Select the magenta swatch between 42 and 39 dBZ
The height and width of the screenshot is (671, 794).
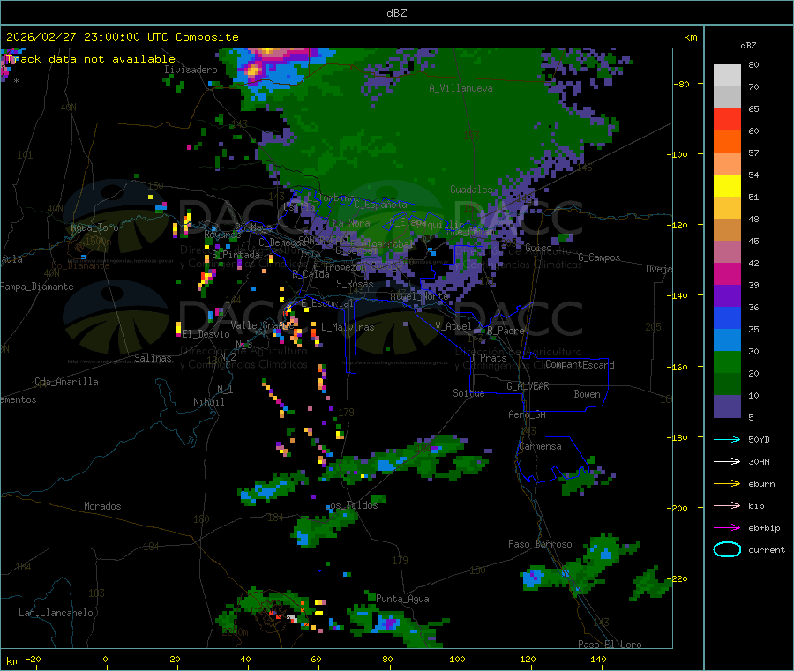(x=727, y=273)
